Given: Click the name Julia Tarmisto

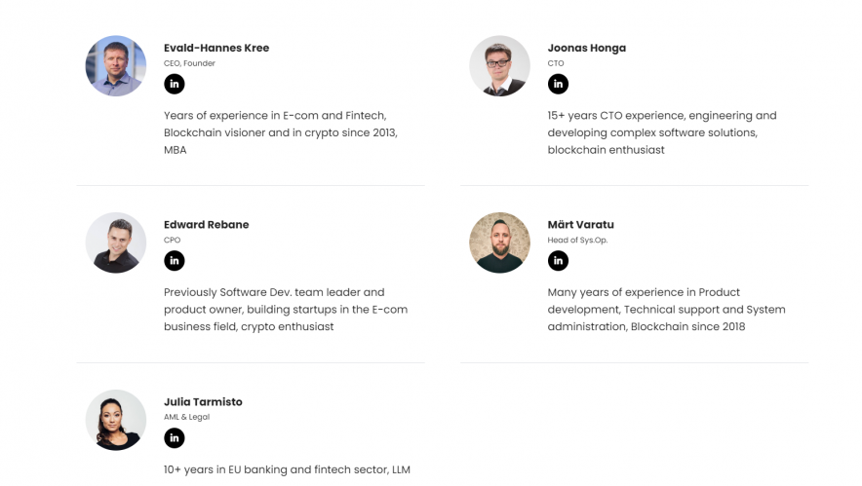Looking at the screenshot, I should (x=203, y=402).
